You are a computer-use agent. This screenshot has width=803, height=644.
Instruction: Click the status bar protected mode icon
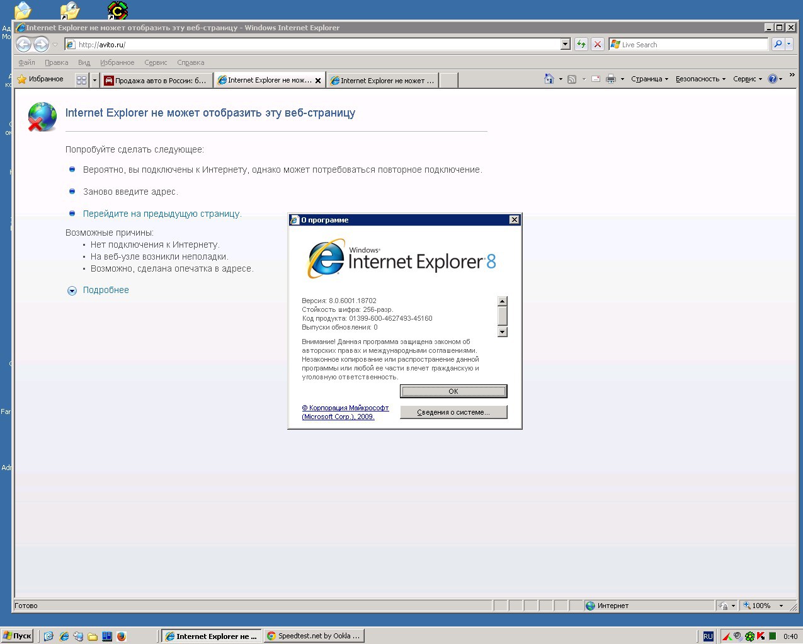pyautogui.click(x=724, y=606)
